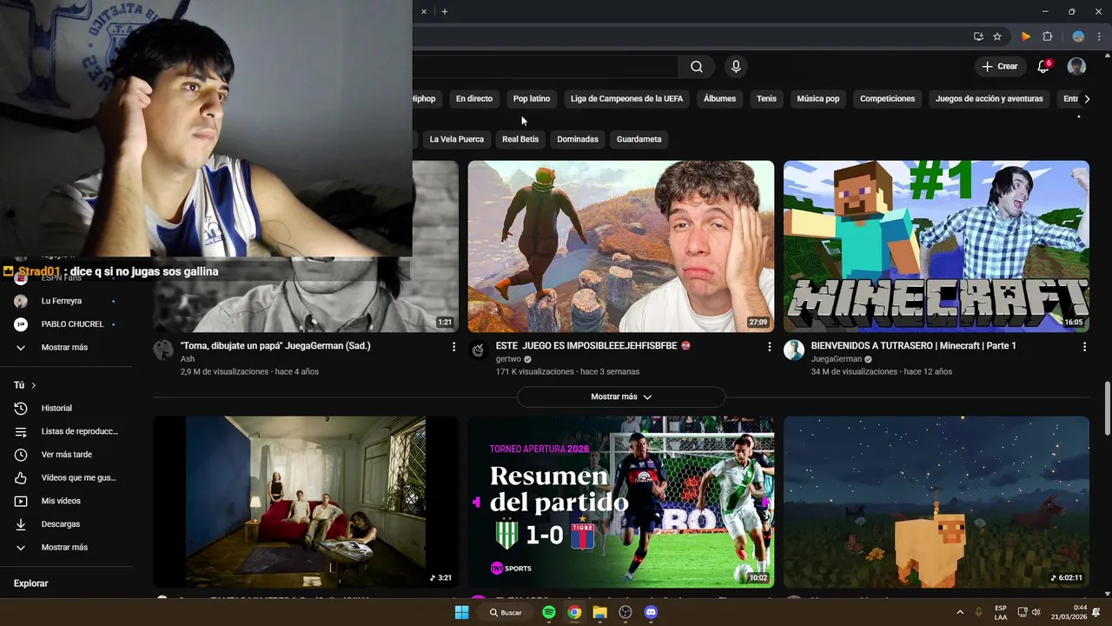The image size is (1112, 626).
Task: Open the account avatar menu in YouTube
Action: coord(1076,66)
